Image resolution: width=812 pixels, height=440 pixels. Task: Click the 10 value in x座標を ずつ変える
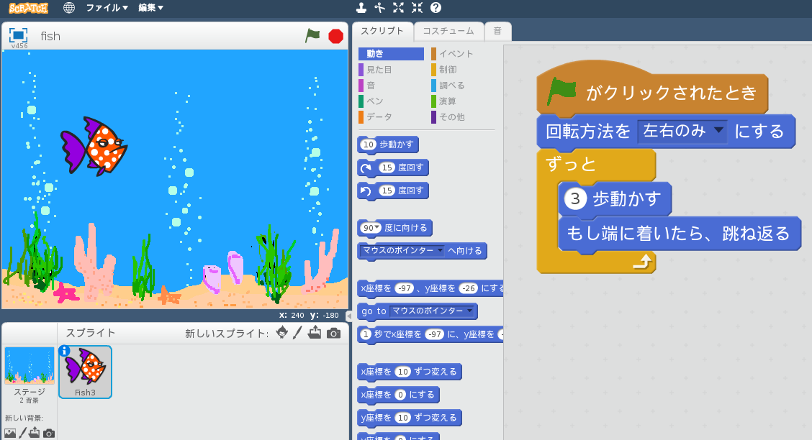pyautogui.click(x=403, y=372)
